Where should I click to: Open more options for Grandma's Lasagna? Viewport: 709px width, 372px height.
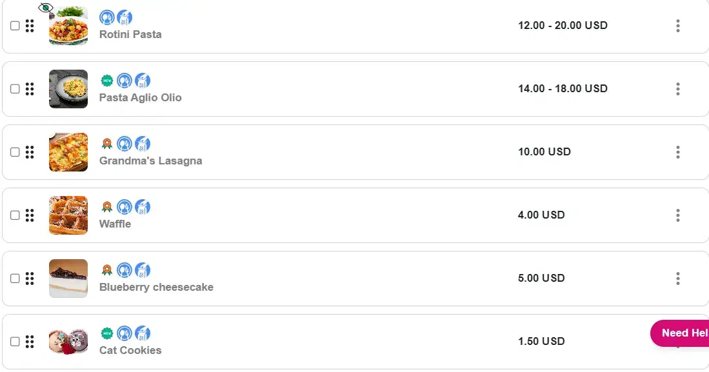[x=677, y=152]
